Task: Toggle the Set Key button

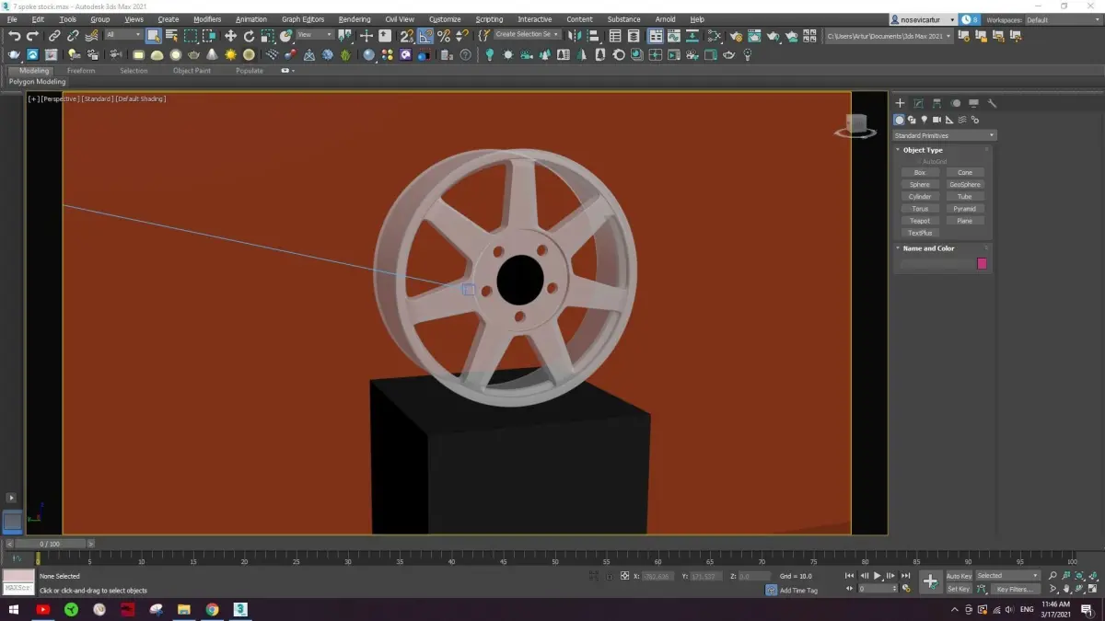Action: 959,589
